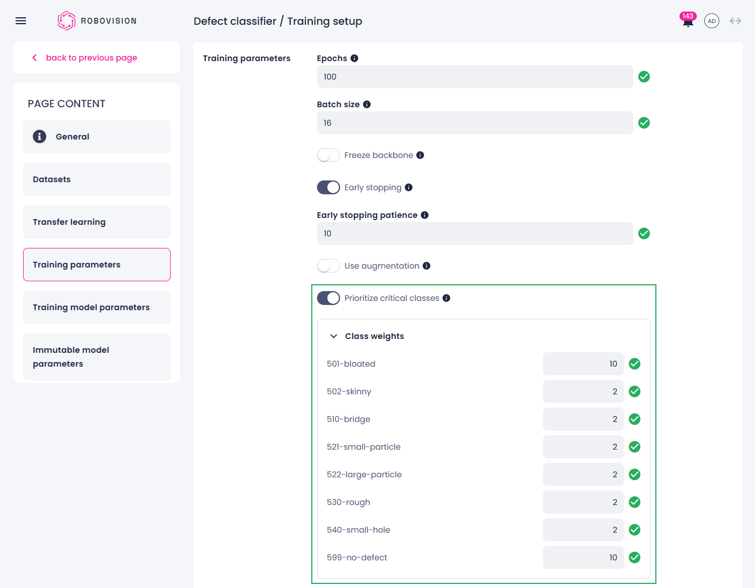Edit the 510-bridge weight field
Screen dimensions: 755x588
pyautogui.click(x=583, y=419)
